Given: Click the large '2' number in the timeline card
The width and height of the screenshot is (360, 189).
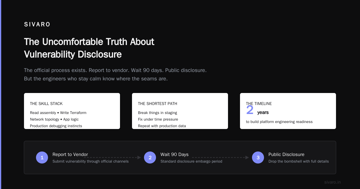Looking at the screenshot, I should [x=250, y=110].
